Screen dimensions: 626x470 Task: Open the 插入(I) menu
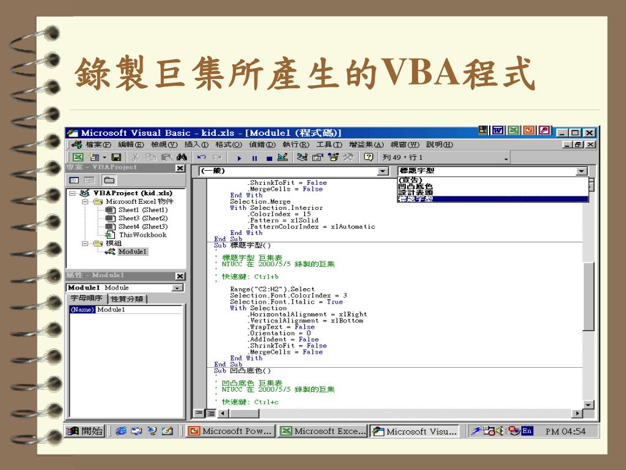pyautogui.click(x=196, y=144)
